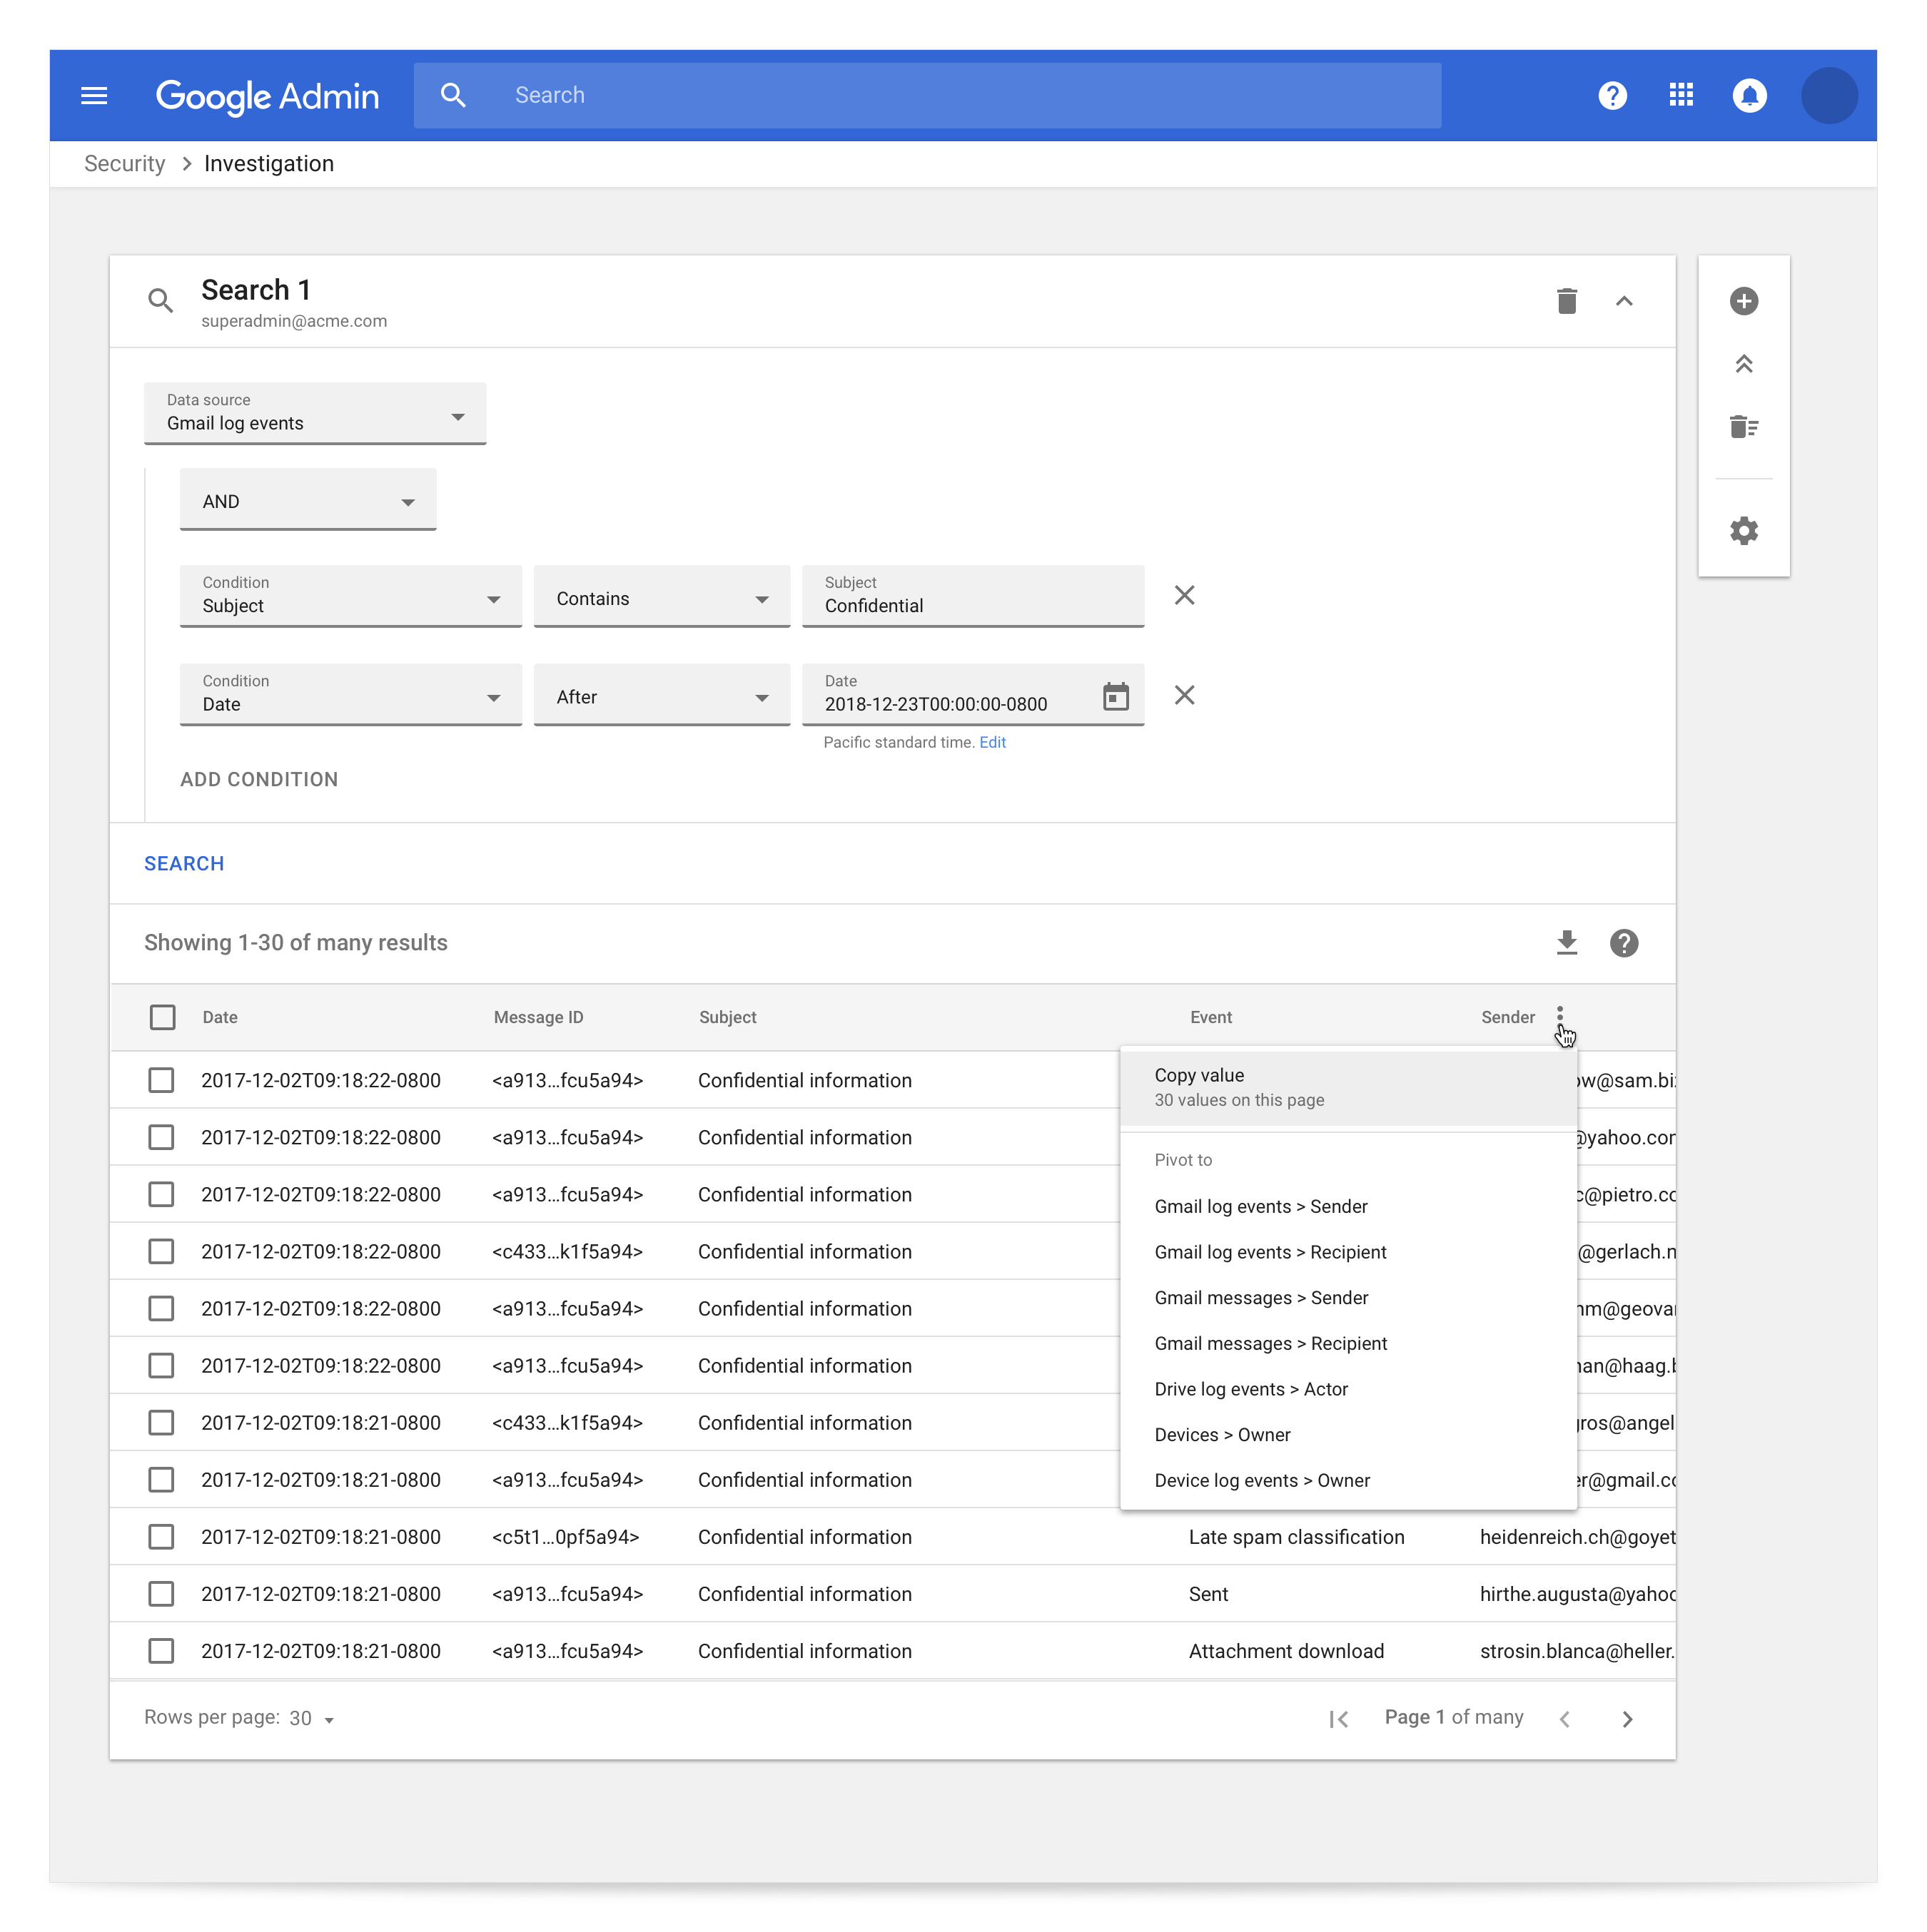Image resolution: width=1927 pixels, height=1932 pixels.
Task: Open the Google apps grid
Action: tap(1681, 95)
